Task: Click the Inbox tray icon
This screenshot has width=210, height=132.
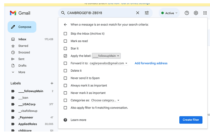Action: 13,39
